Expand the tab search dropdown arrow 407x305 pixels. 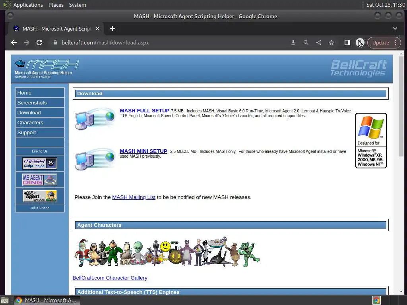(x=395, y=29)
